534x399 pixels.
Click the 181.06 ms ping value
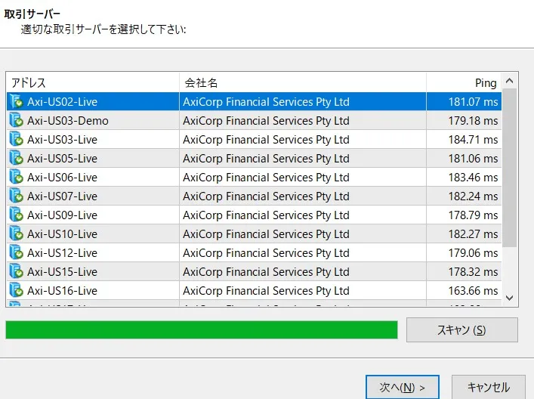click(x=473, y=159)
